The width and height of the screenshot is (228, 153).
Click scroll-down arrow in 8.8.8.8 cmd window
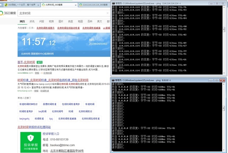[224, 150]
